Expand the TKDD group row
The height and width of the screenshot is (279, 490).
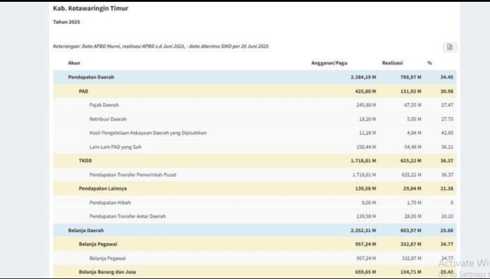[x=255, y=160]
